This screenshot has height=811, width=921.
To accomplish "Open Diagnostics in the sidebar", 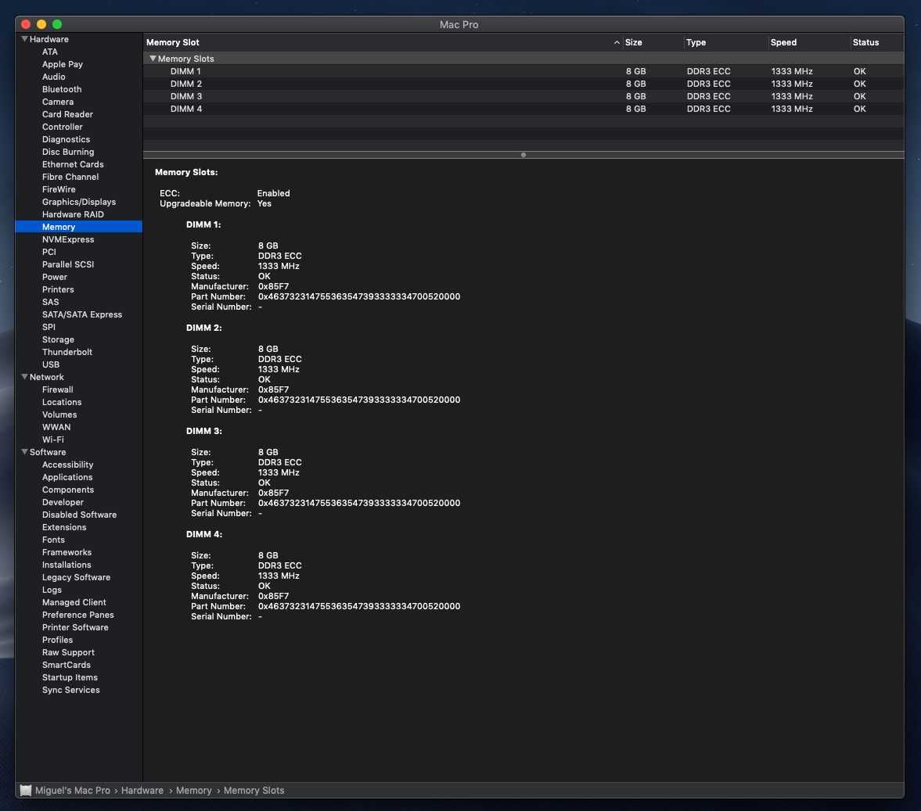I will pos(66,139).
